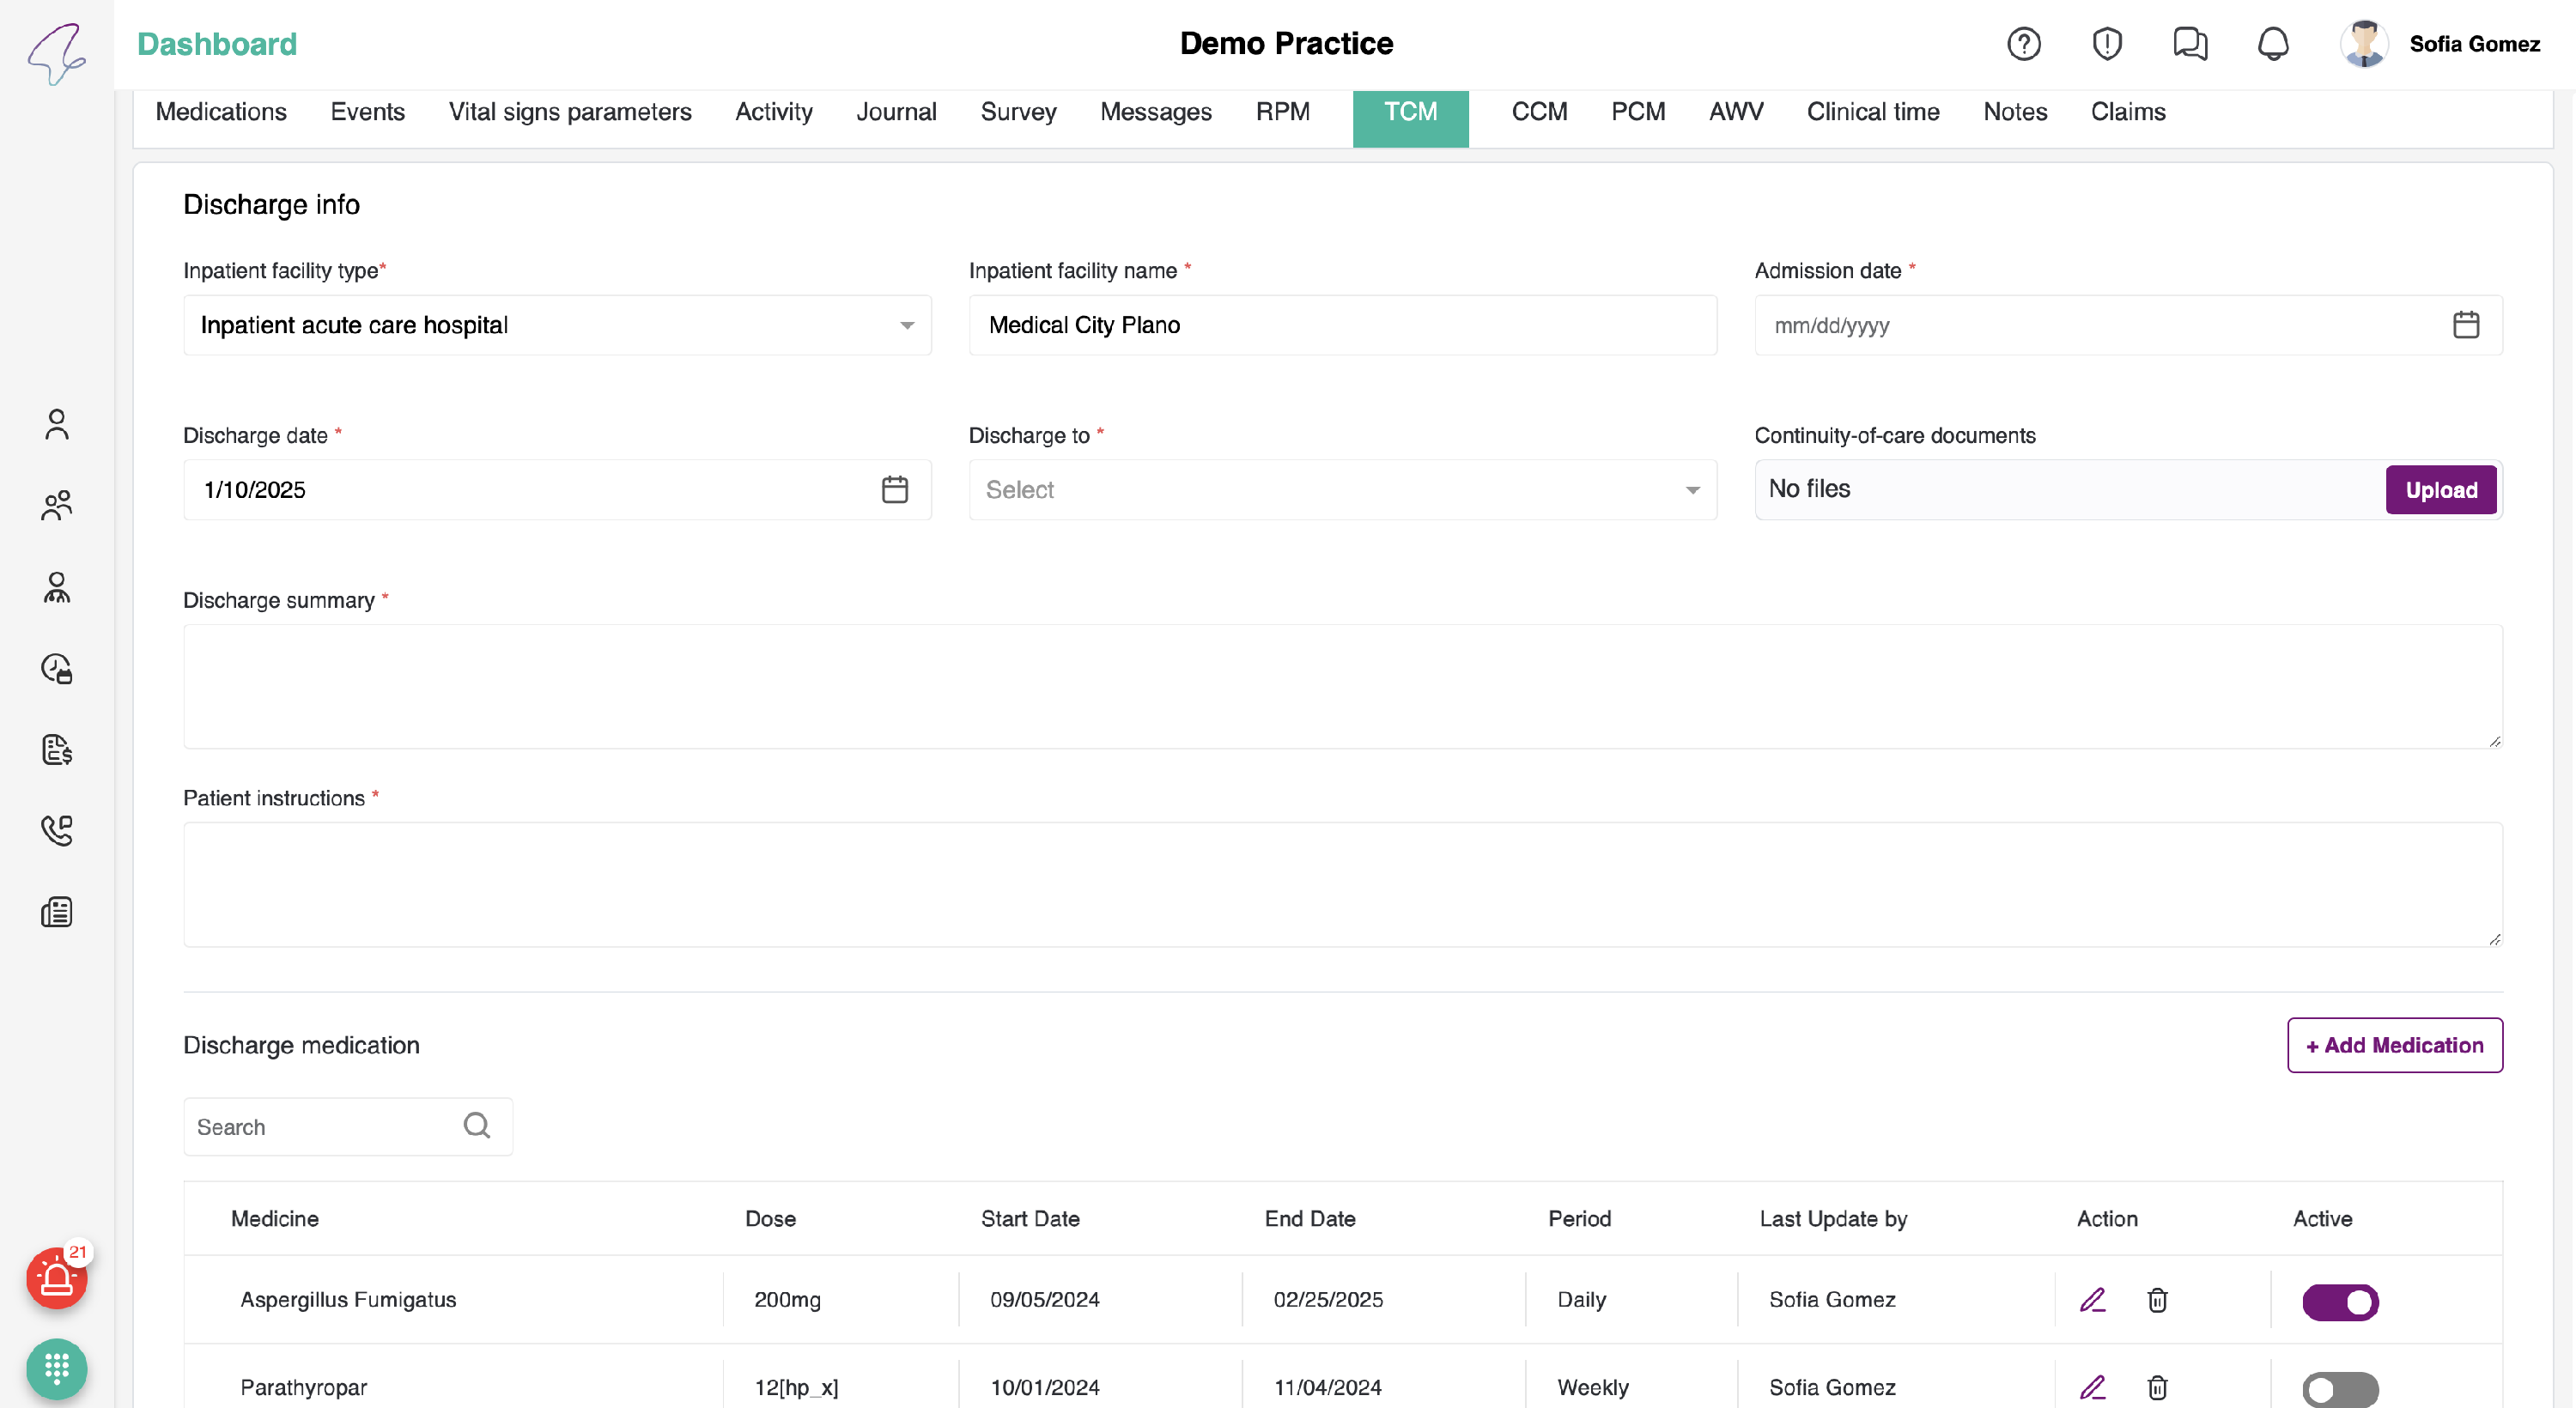The height and width of the screenshot is (1408, 2576).
Task: Click the help question mark icon
Action: point(2023,44)
